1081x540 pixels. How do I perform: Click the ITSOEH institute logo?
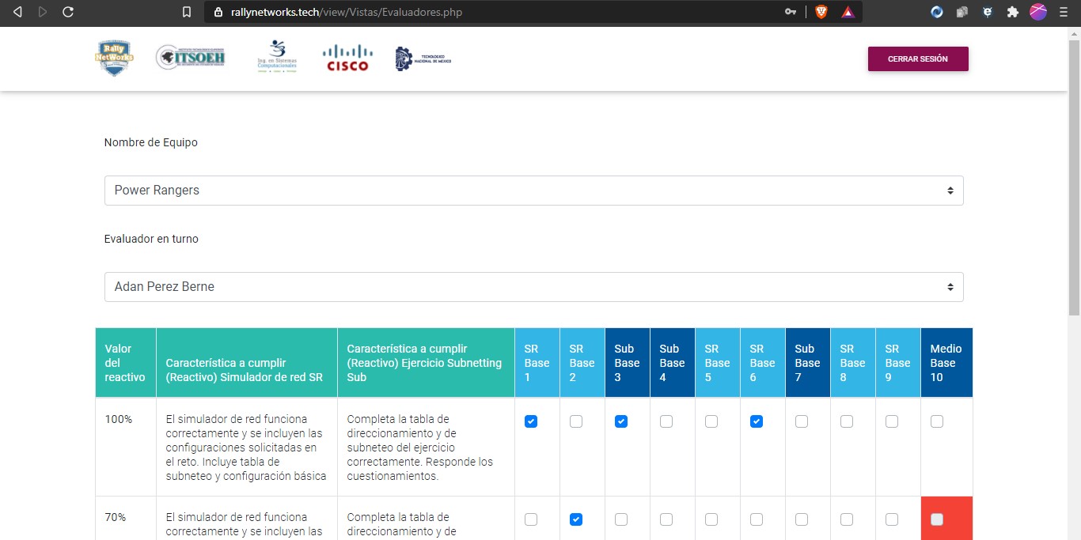pos(191,58)
